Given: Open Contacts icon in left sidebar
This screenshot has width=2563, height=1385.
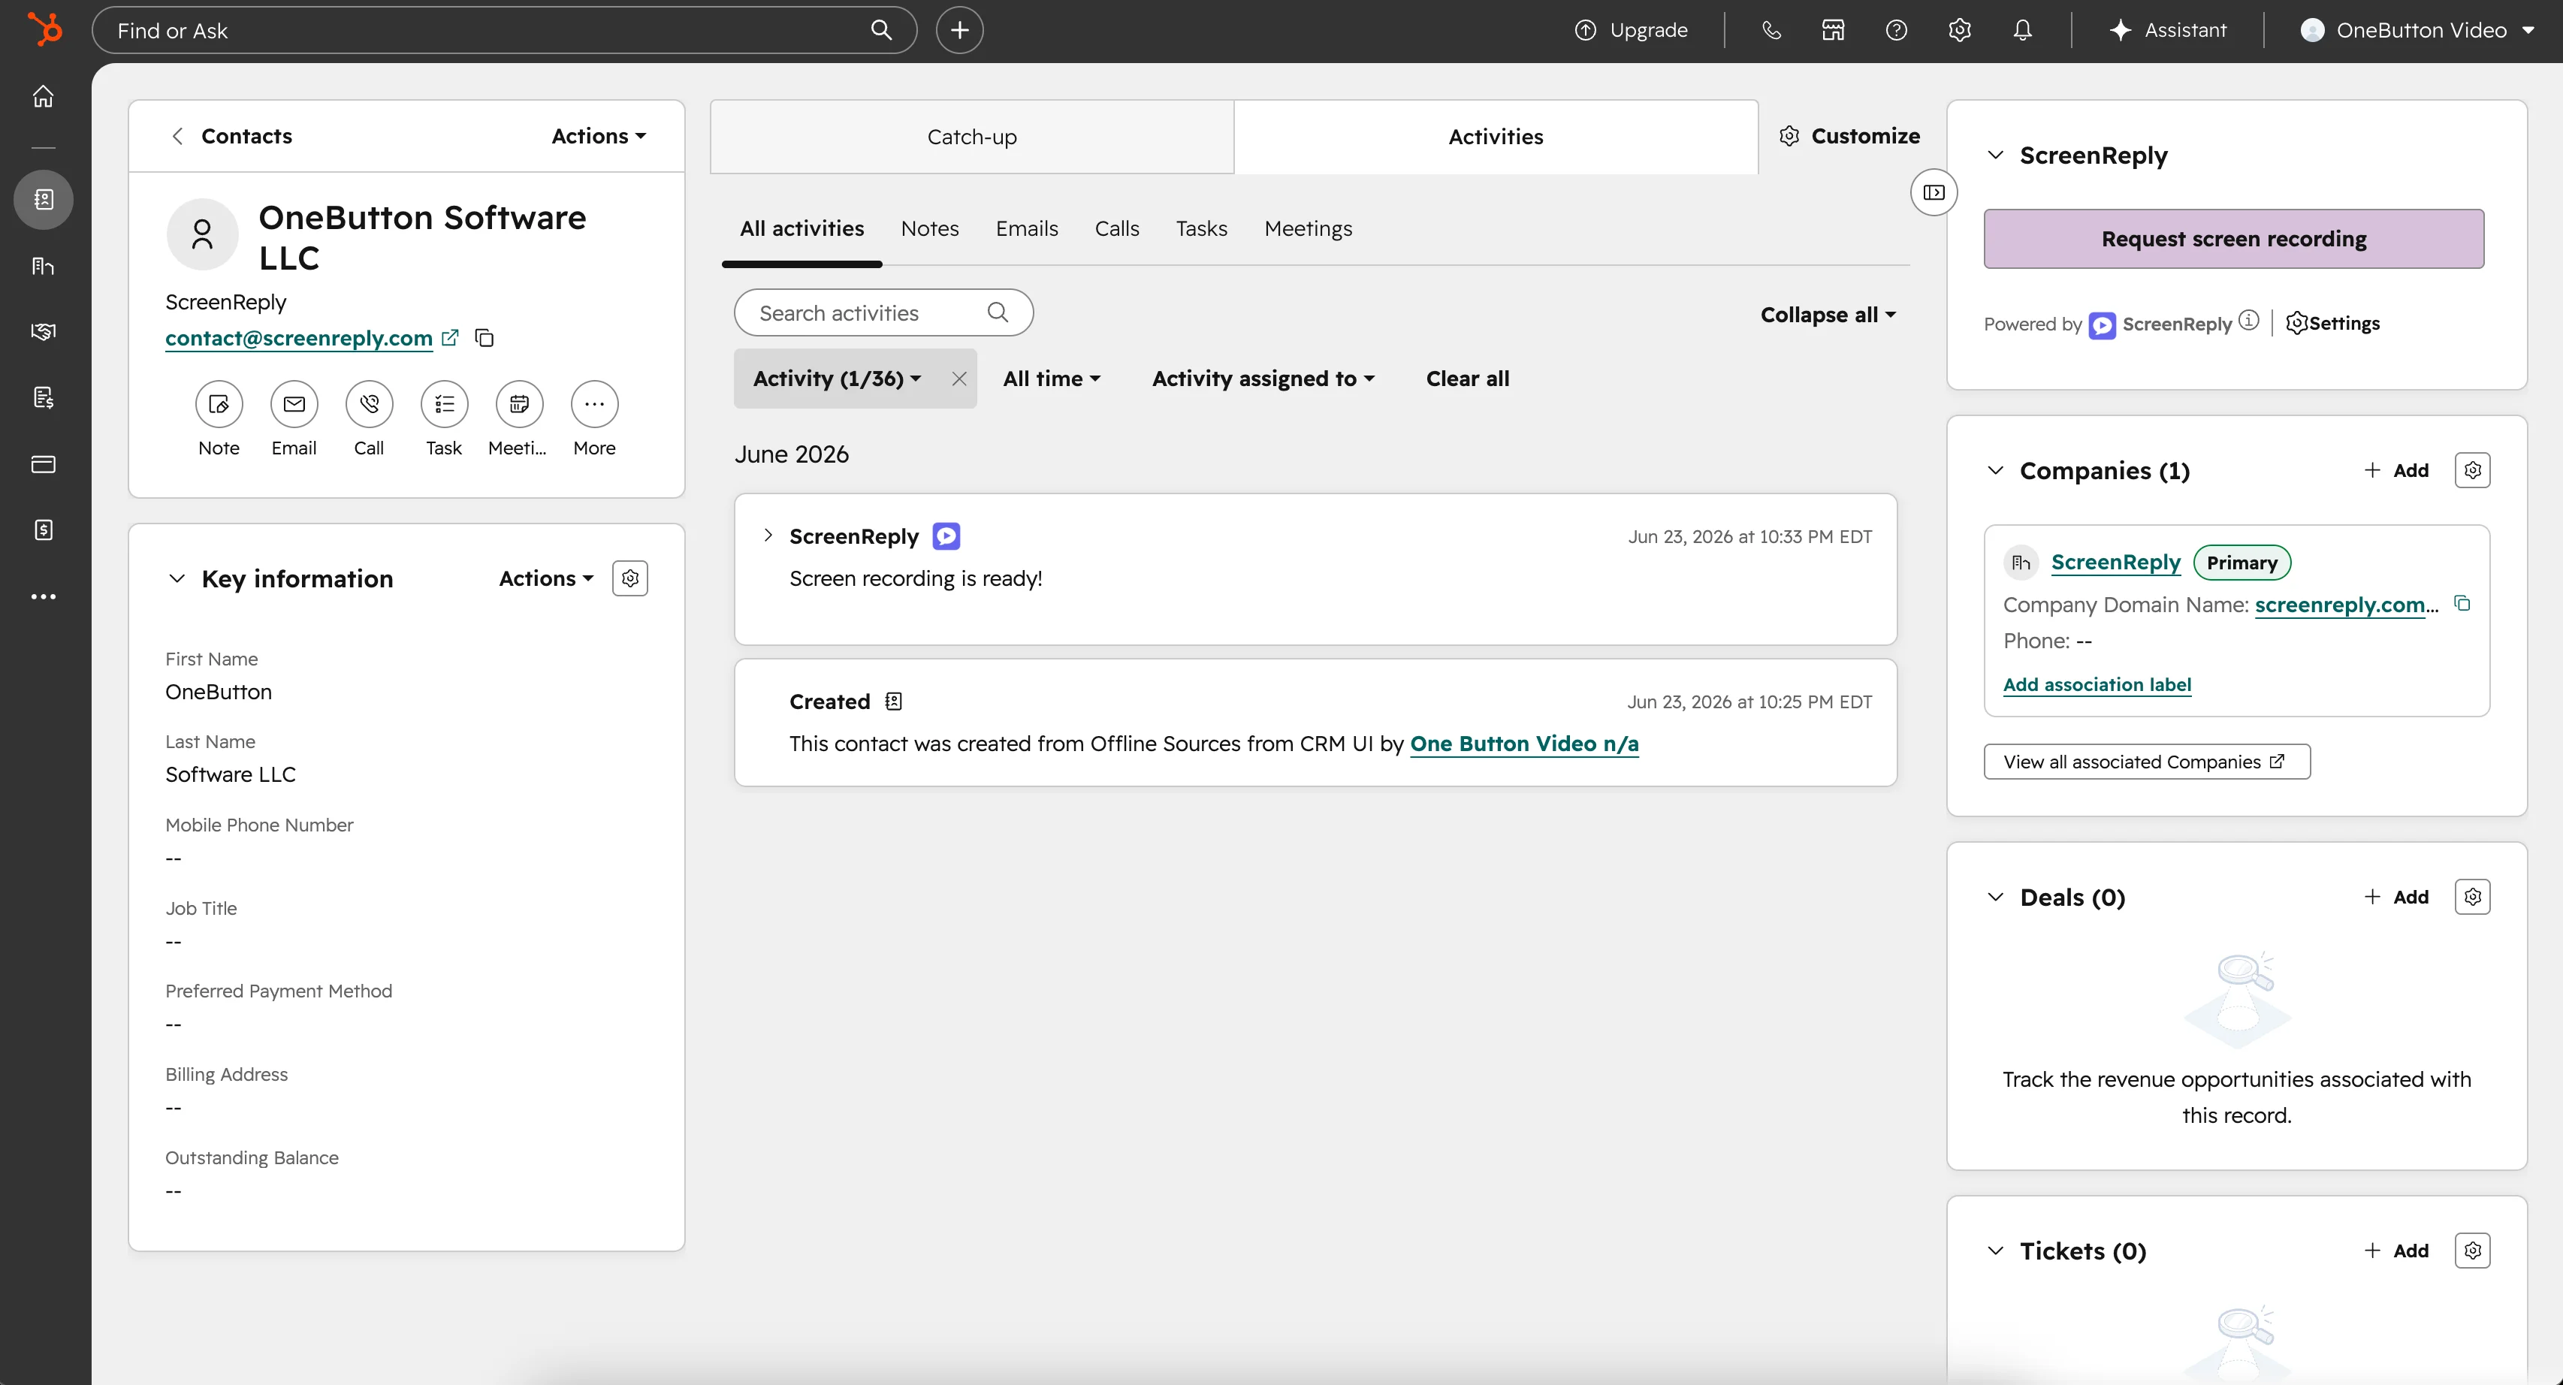Looking at the screenshot, I should pos(43,199).
